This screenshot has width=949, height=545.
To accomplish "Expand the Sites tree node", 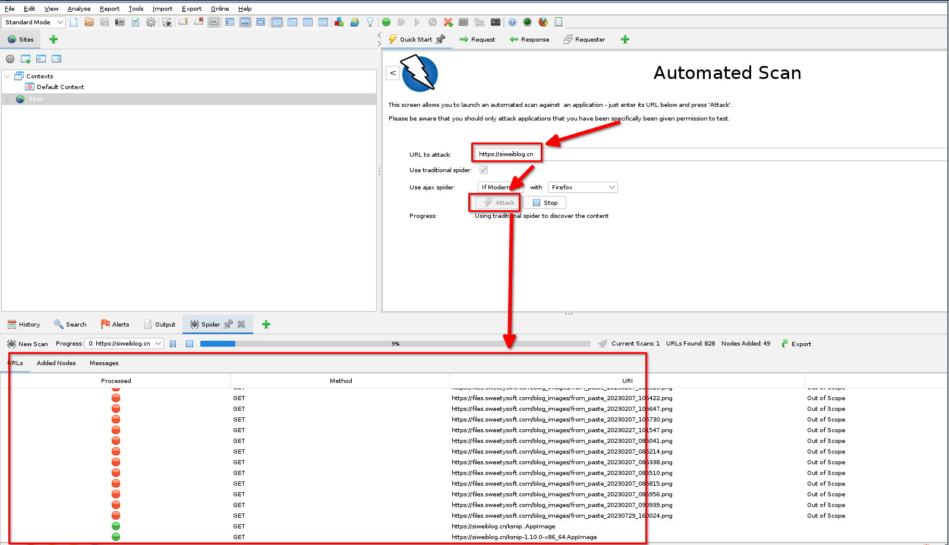I will [x=7, y=99].
